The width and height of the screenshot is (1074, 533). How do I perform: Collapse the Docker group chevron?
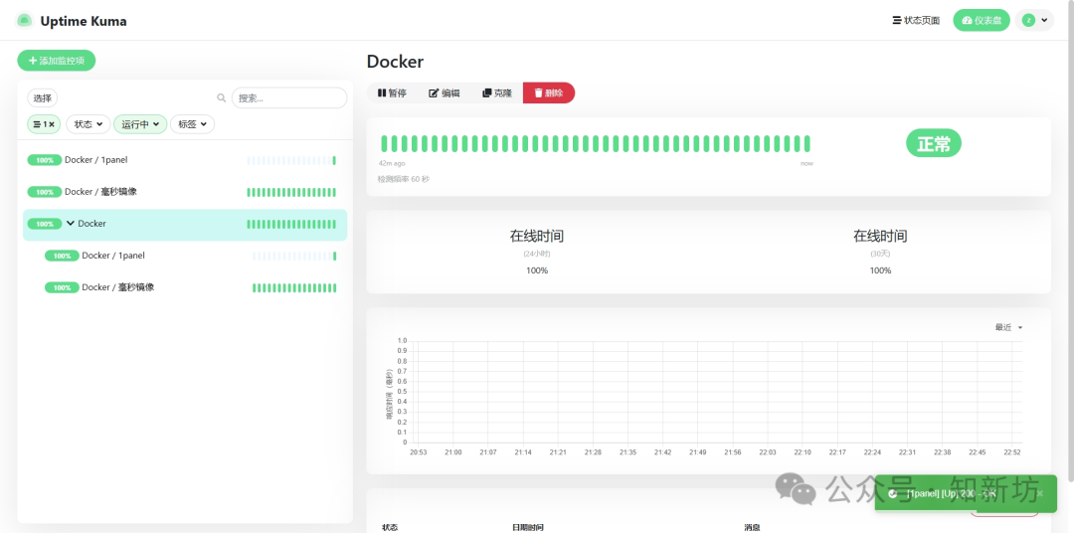coord(70,224)
